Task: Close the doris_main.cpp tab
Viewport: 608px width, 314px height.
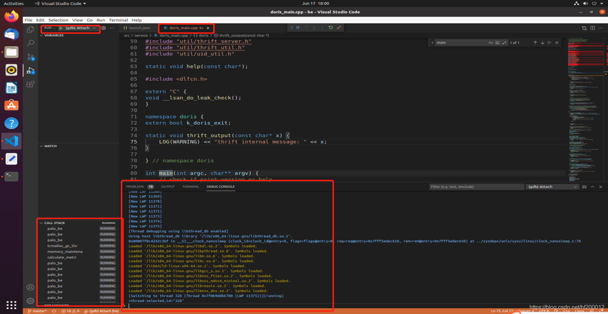Action: click(208, 28)
